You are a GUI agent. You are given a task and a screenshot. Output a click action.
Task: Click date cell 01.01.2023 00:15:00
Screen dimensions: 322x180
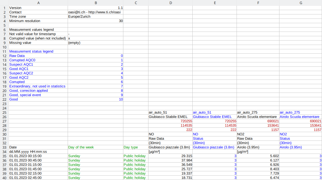38,156
